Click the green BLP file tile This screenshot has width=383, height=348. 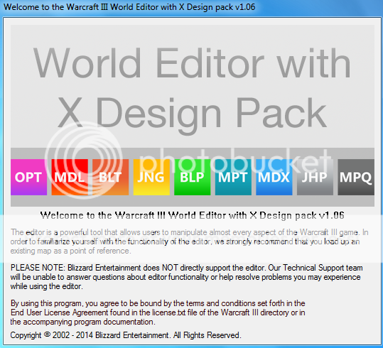[193, 177]
